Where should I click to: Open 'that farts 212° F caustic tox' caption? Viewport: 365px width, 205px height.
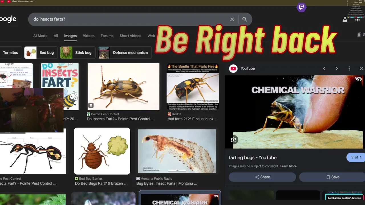(x=192, y=119)
